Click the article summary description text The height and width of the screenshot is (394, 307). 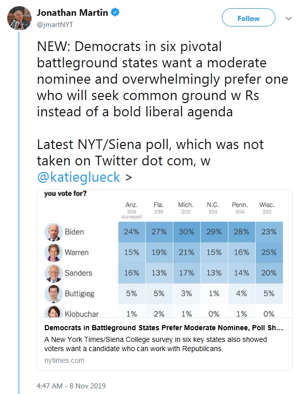coord(156,344)
